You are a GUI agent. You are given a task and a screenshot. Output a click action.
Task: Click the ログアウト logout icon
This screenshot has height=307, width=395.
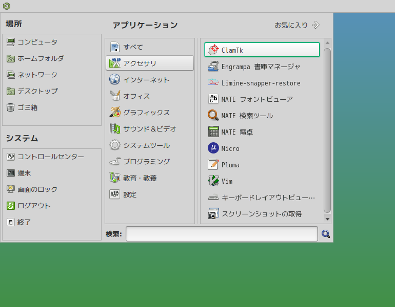pyautogui.click(x=11, y=206)
